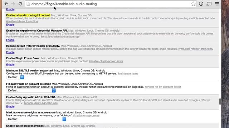Open the #enable-delay-agnostic-aec anchor link
Image resolution: width=229 pixels, height=128 pixels.
[x=40, y=103]
